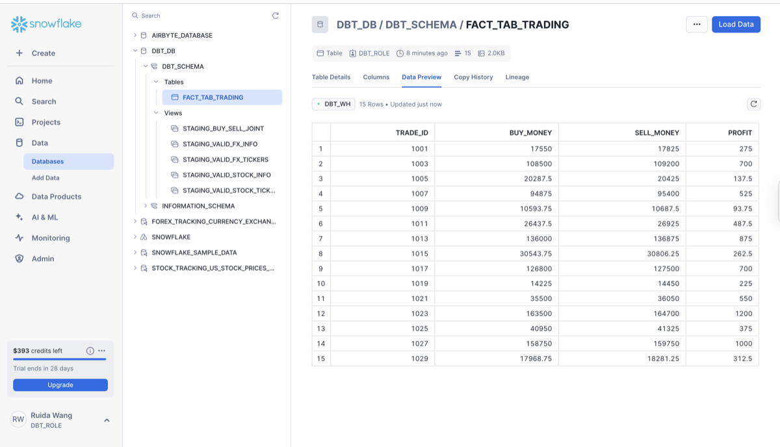Open Monitoring section
The height and width of the screenshot is (447, 780).
pos(51,238)
